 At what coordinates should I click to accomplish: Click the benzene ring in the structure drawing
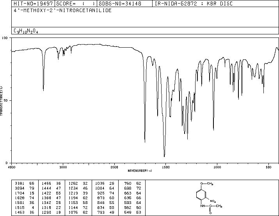pyautogui.click(x=201, y=195)
